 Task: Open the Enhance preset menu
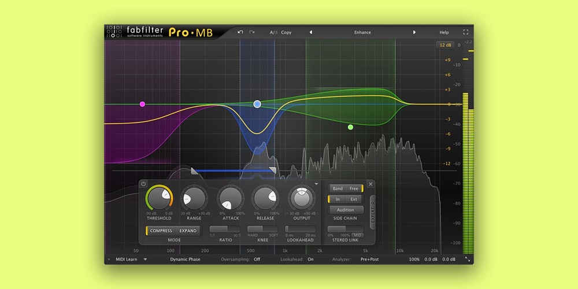pyautogui.click(x=362, y=32)
